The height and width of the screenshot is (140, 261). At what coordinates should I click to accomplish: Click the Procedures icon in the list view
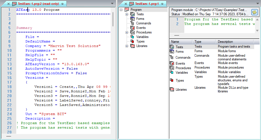[172, 68]
